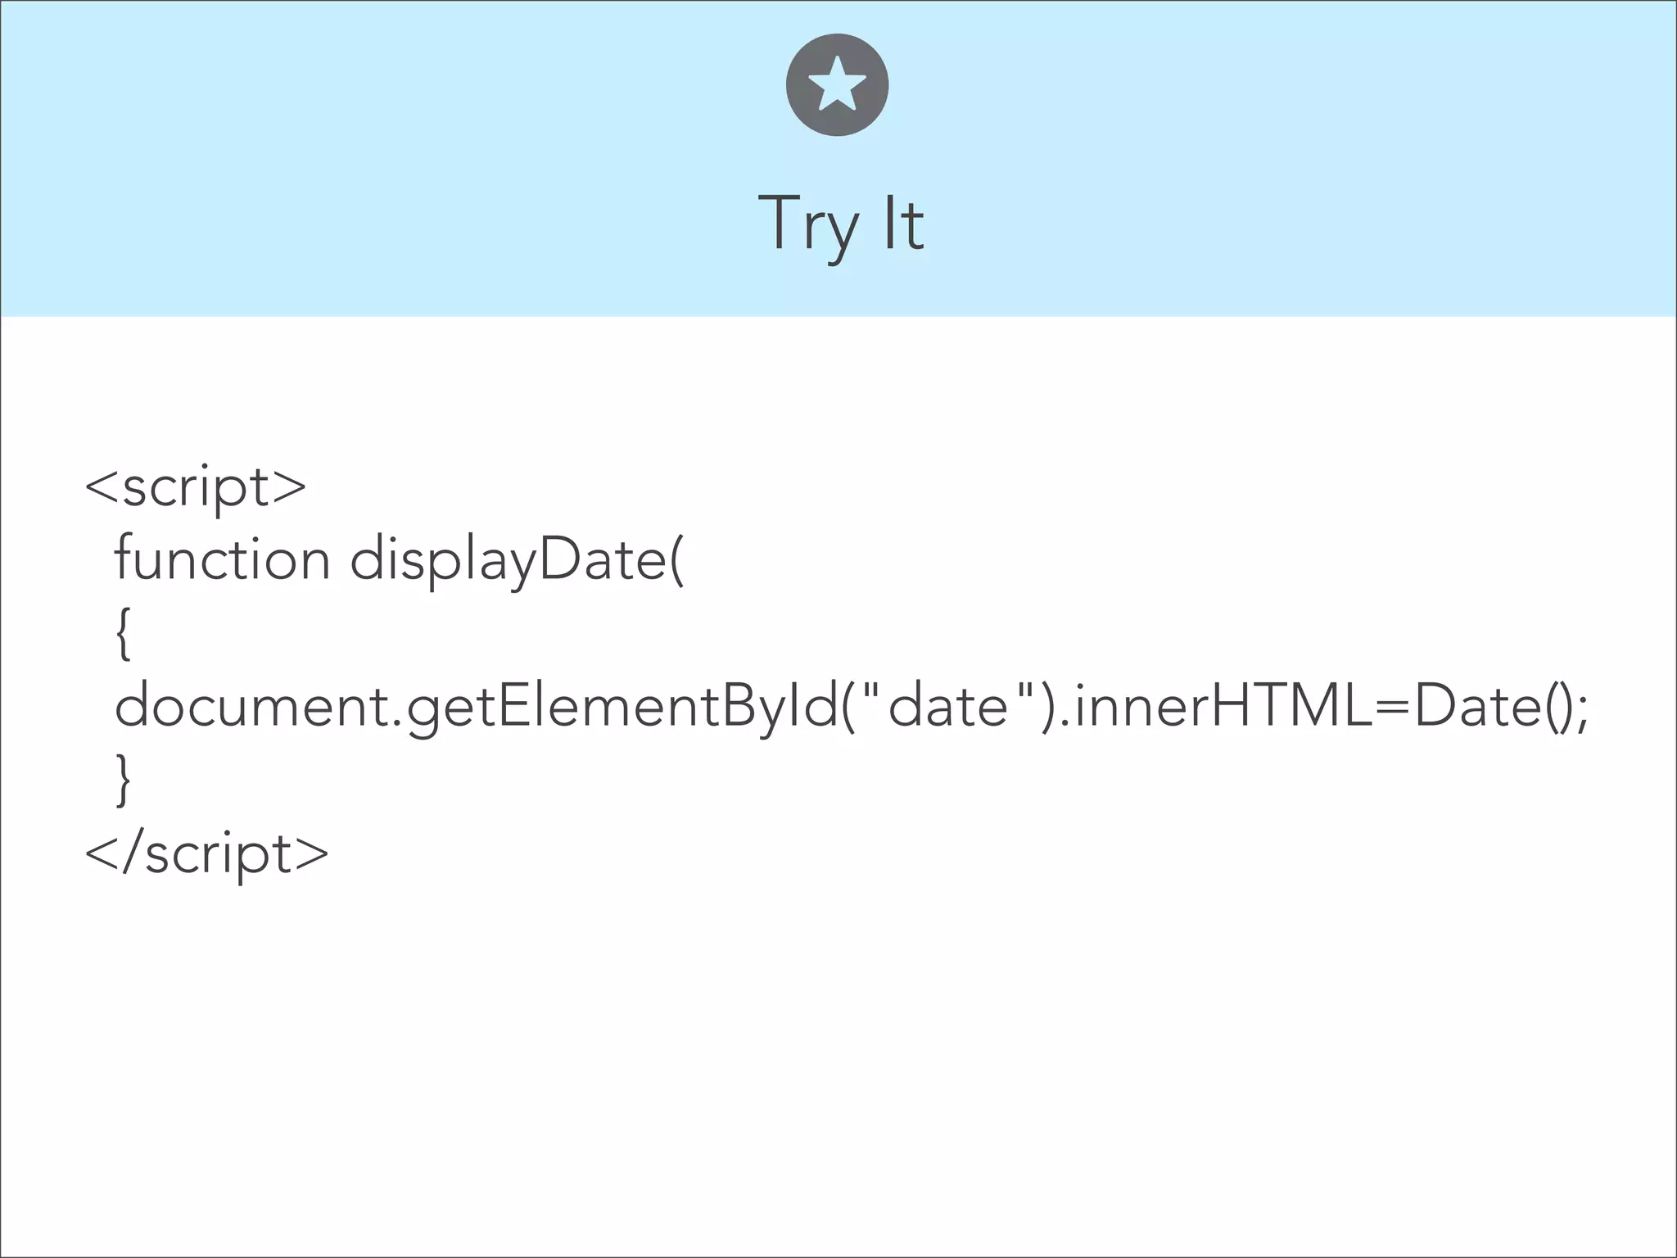Click the empty white area below the code
The height and width of the screenshot is (1258, 1677).
pyautogui.click(x=838, y=1065)
